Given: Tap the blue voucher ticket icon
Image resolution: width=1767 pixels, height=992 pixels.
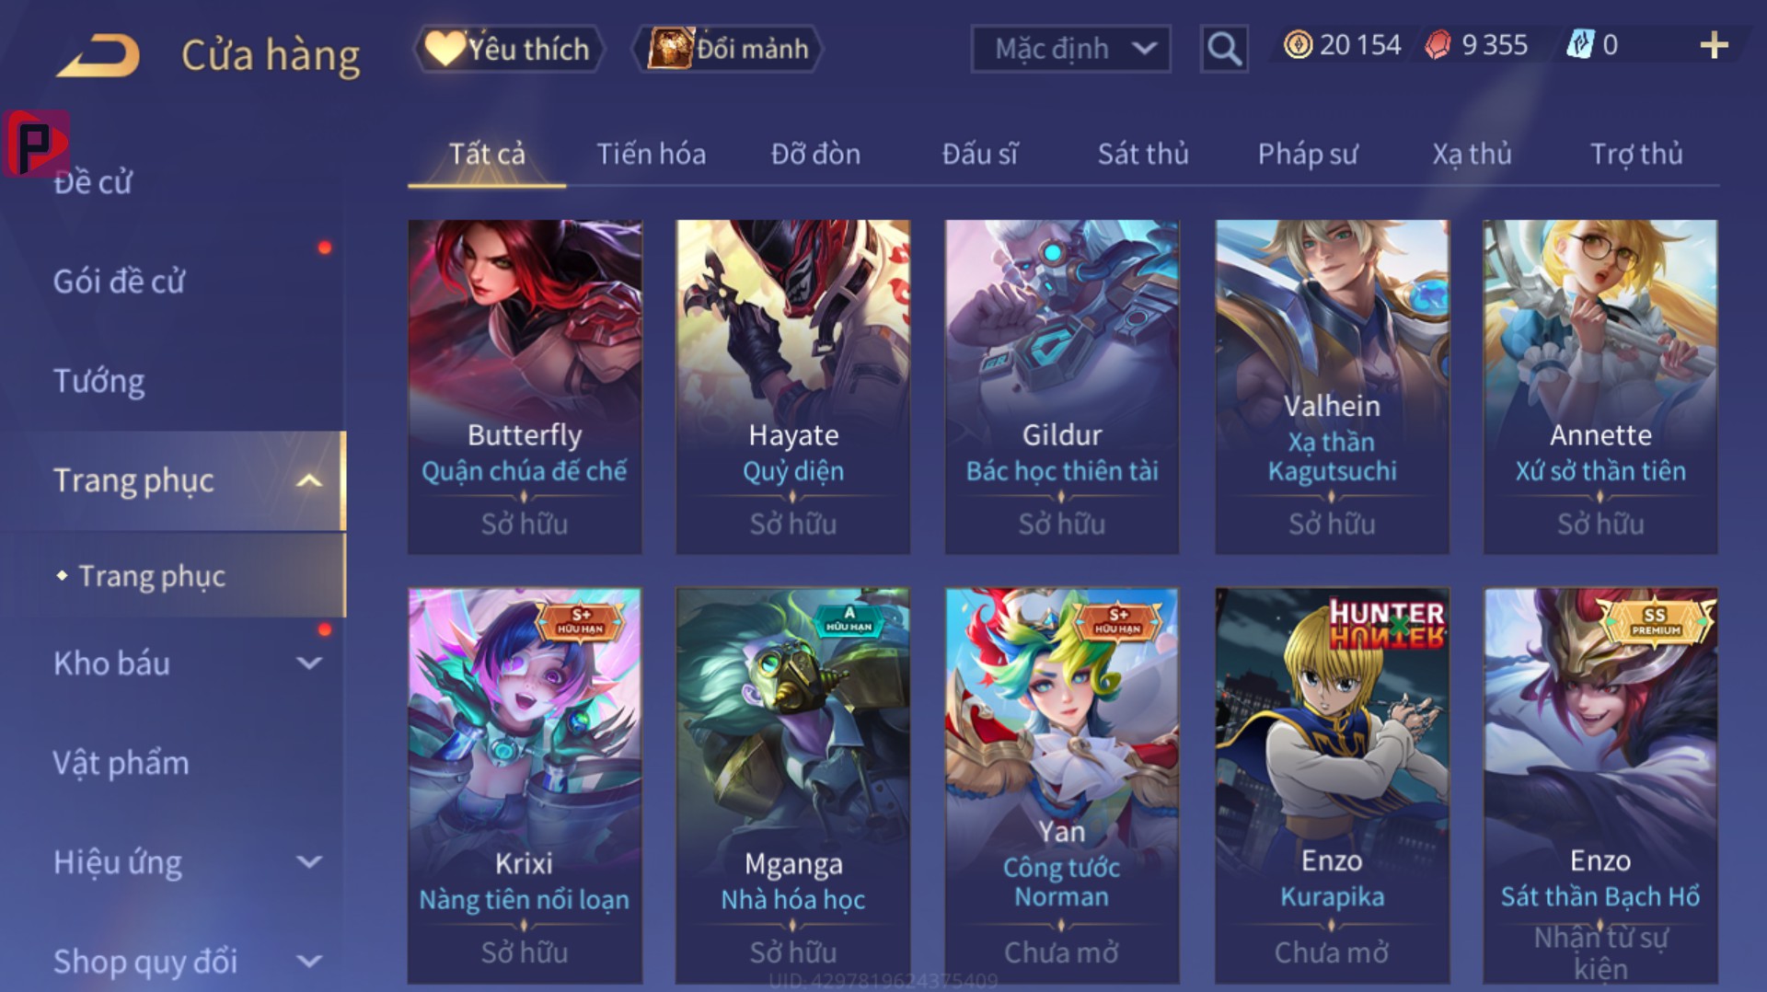Looking at the screenshot, I should coord(1580,45).
